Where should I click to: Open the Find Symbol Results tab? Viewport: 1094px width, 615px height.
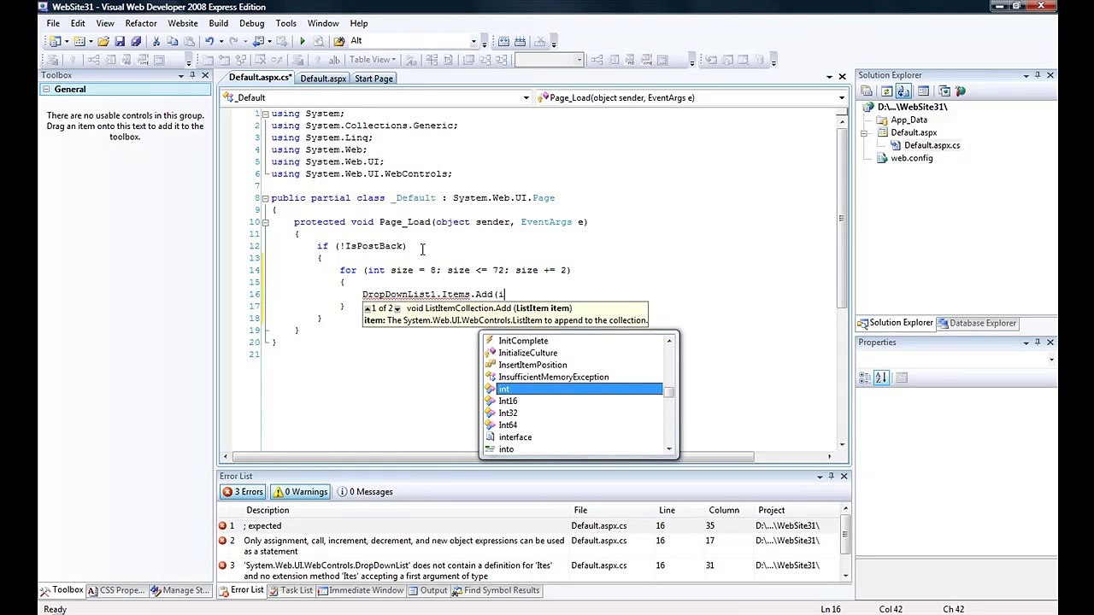496,590
